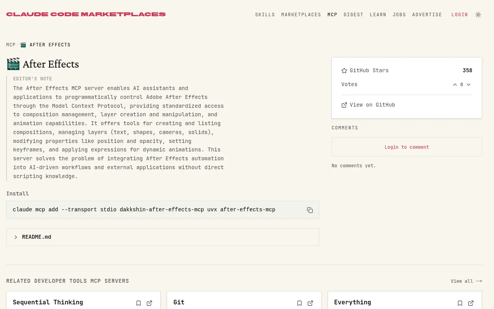
Task: Click the 'No comments yet.' text
Action: click(354, 166)
